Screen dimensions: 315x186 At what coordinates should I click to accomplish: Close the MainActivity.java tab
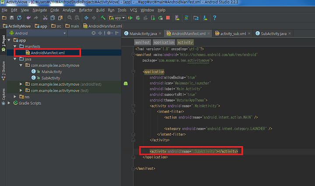coord(160,33)
